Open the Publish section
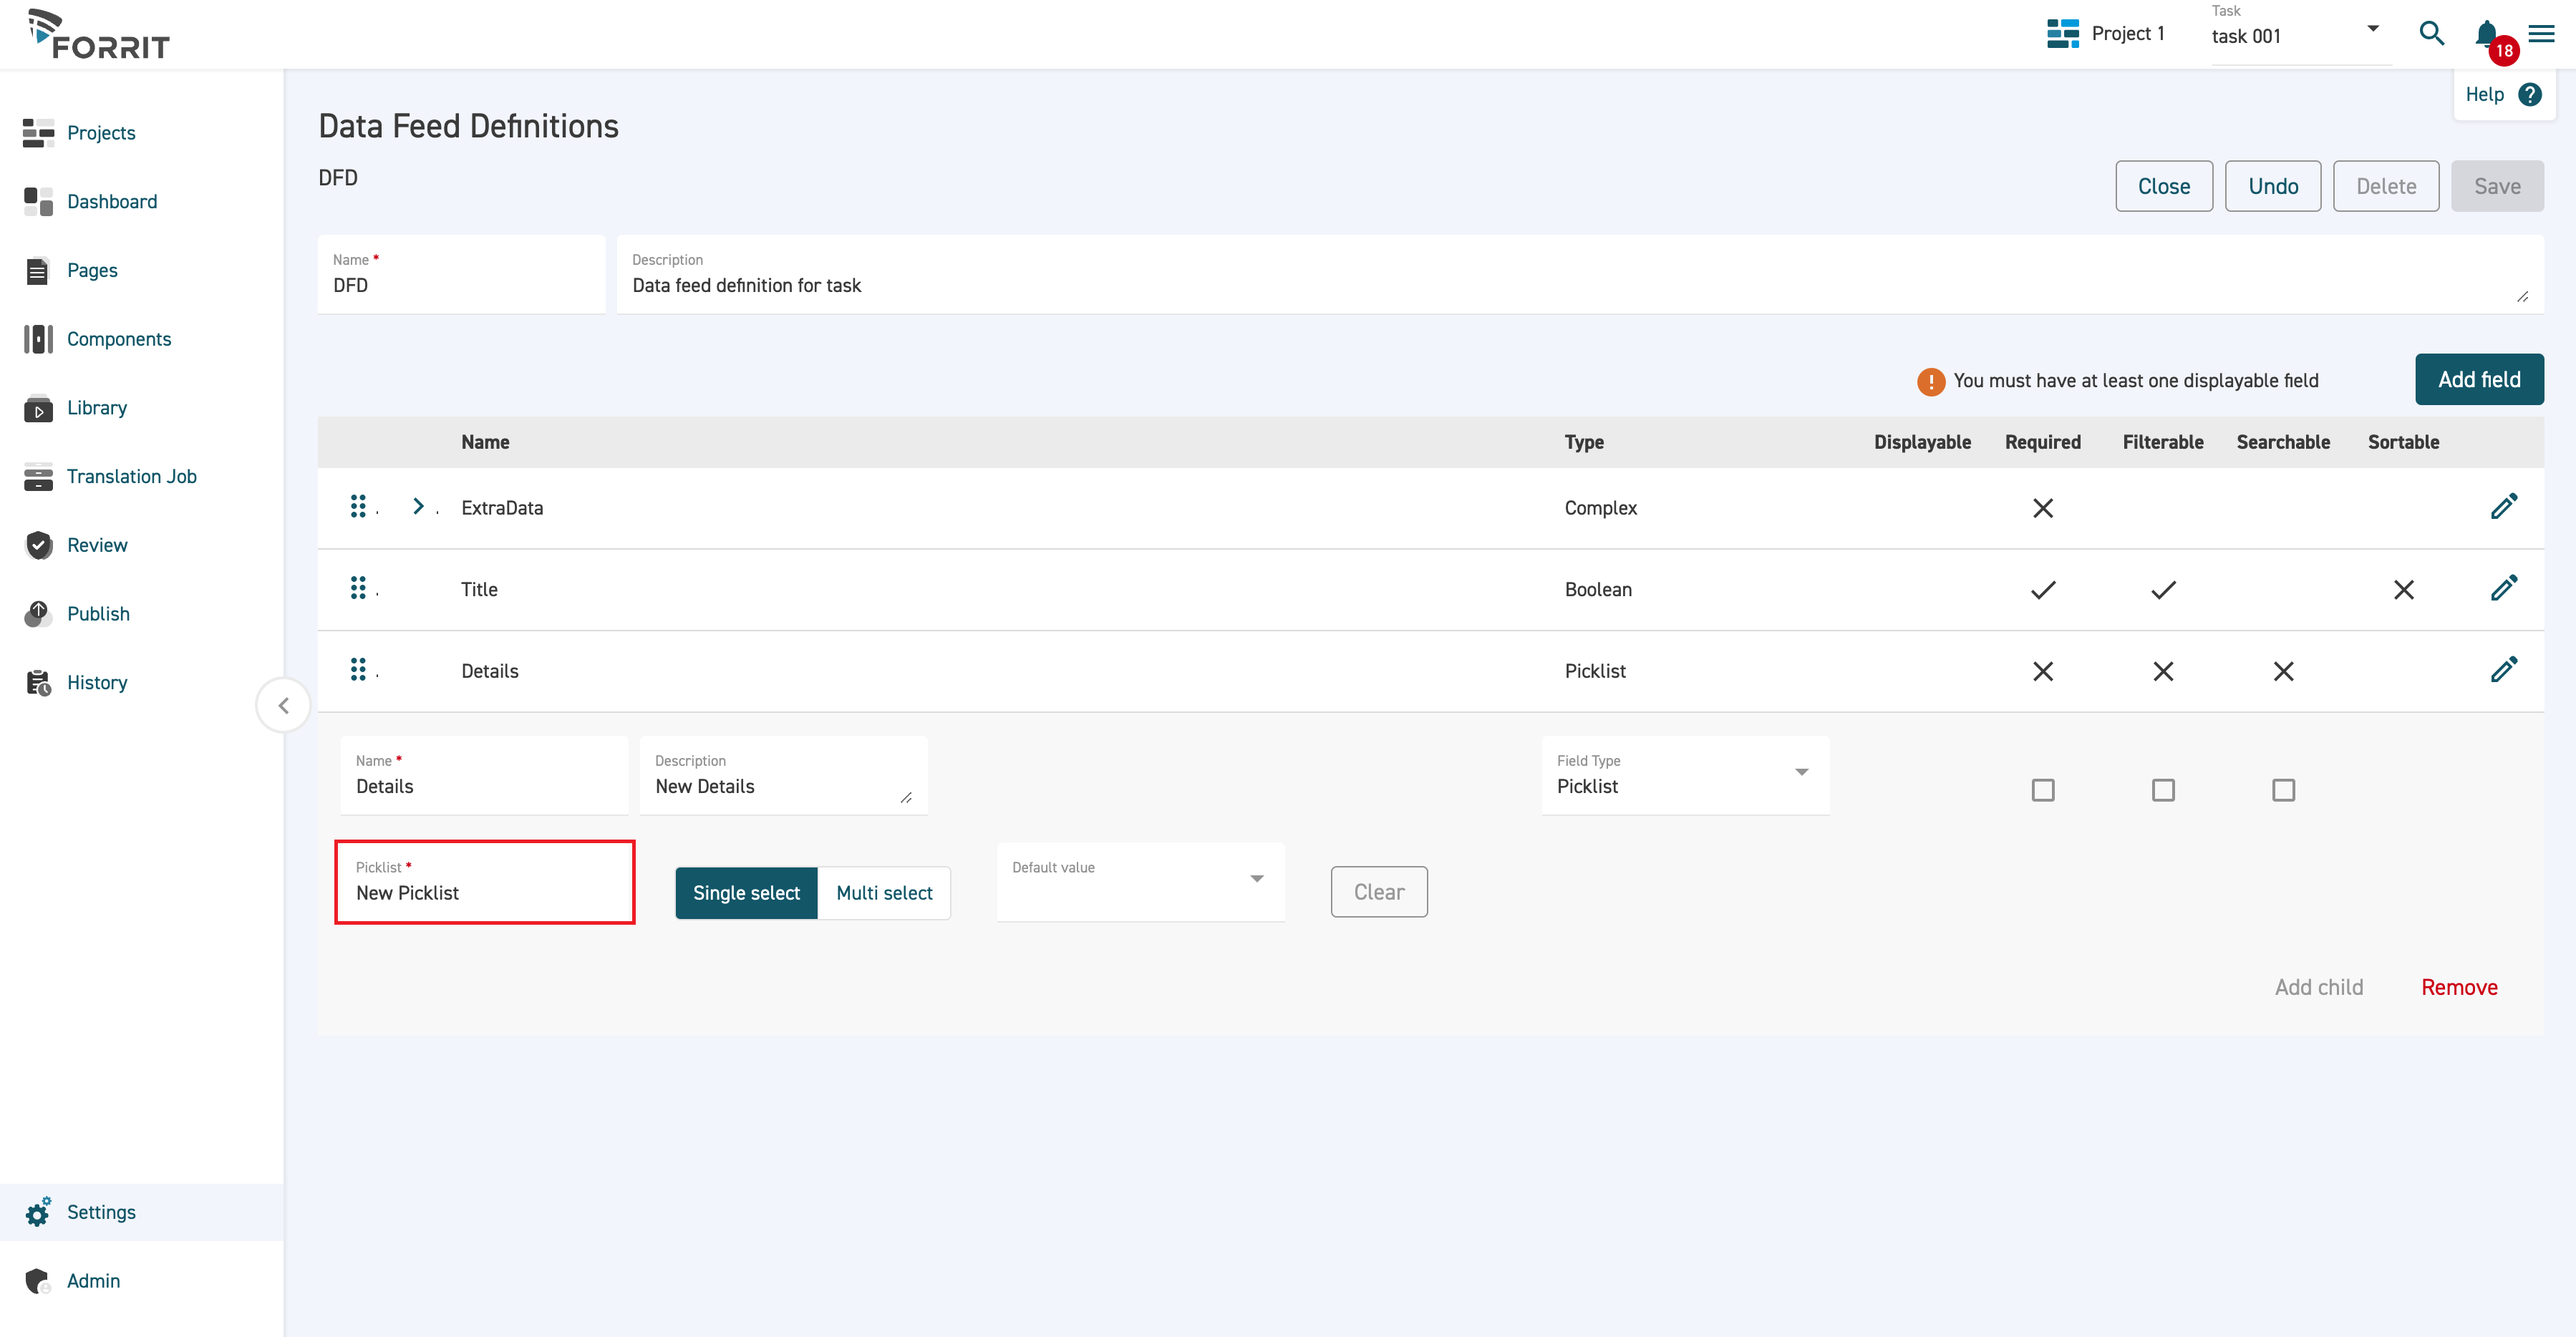Image resolution: width=2576 pixels, height=1337 pixels. click(98, 614)
